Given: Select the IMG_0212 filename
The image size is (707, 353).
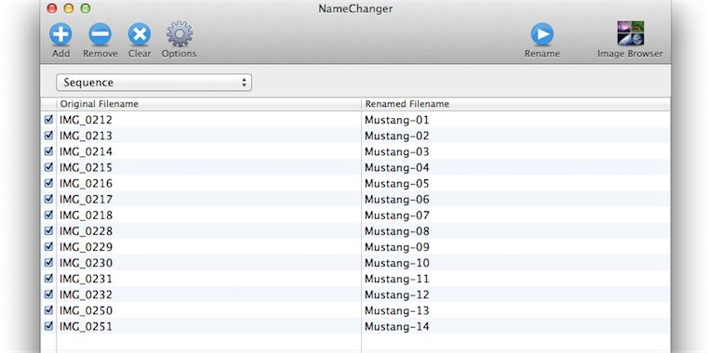Looking at the screenshot, I should 86,120.
